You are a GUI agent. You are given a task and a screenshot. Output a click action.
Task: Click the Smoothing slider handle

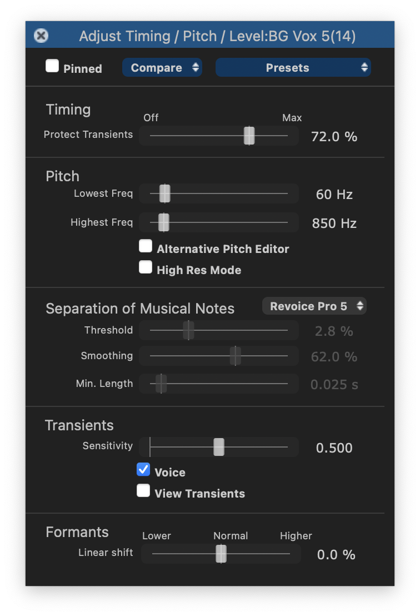(x=236, y=356)
